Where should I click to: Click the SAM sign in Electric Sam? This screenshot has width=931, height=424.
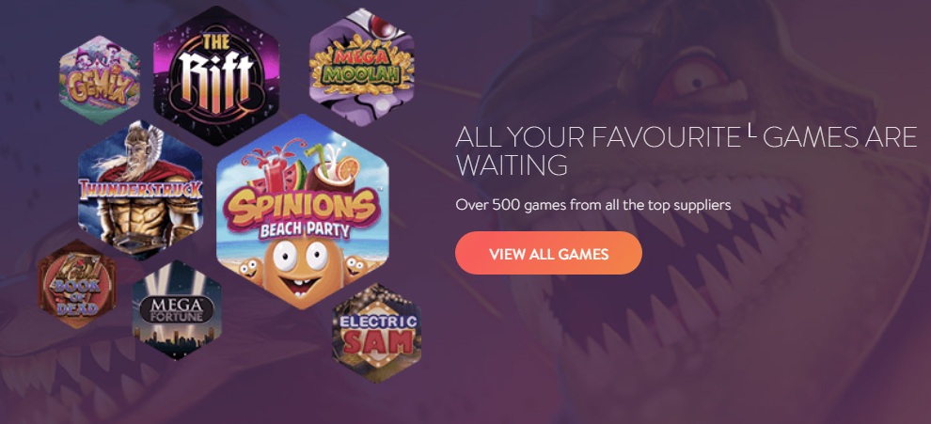point(376,342)
